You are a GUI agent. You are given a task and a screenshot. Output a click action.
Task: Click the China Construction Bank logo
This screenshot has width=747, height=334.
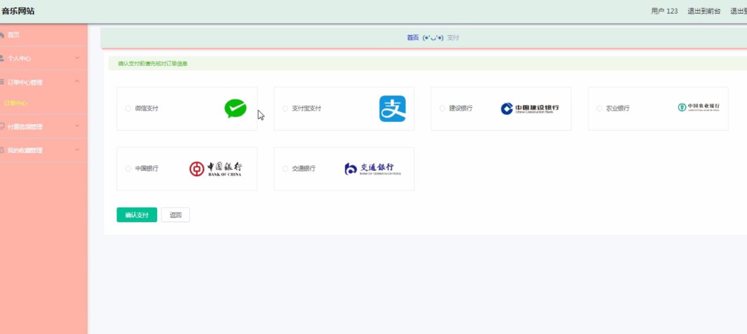pos(530,108)
